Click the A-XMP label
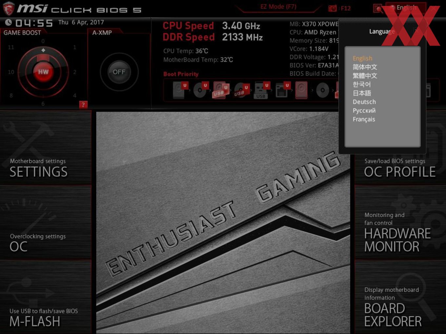Image resolution: width=446 pixels, height=334 pixels. [x=102, y=33]
